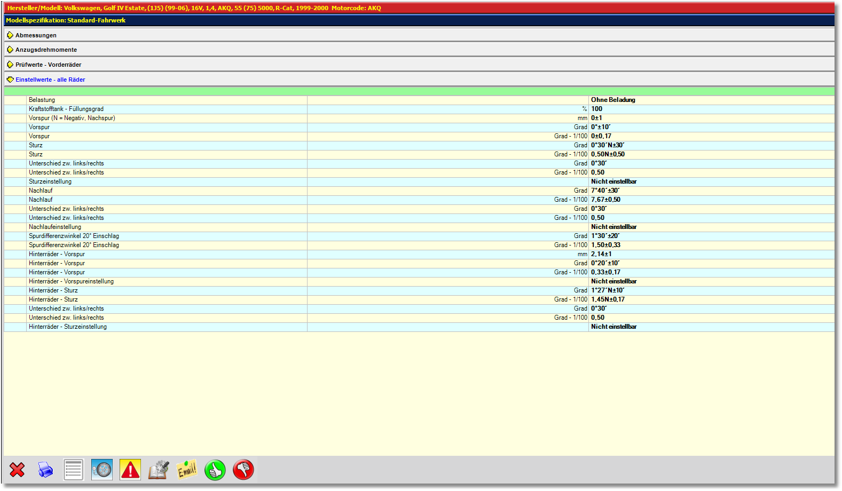Click the value 1°30´±20´
The height and width of the screenshot is (491, 842).
pos(605,236)
